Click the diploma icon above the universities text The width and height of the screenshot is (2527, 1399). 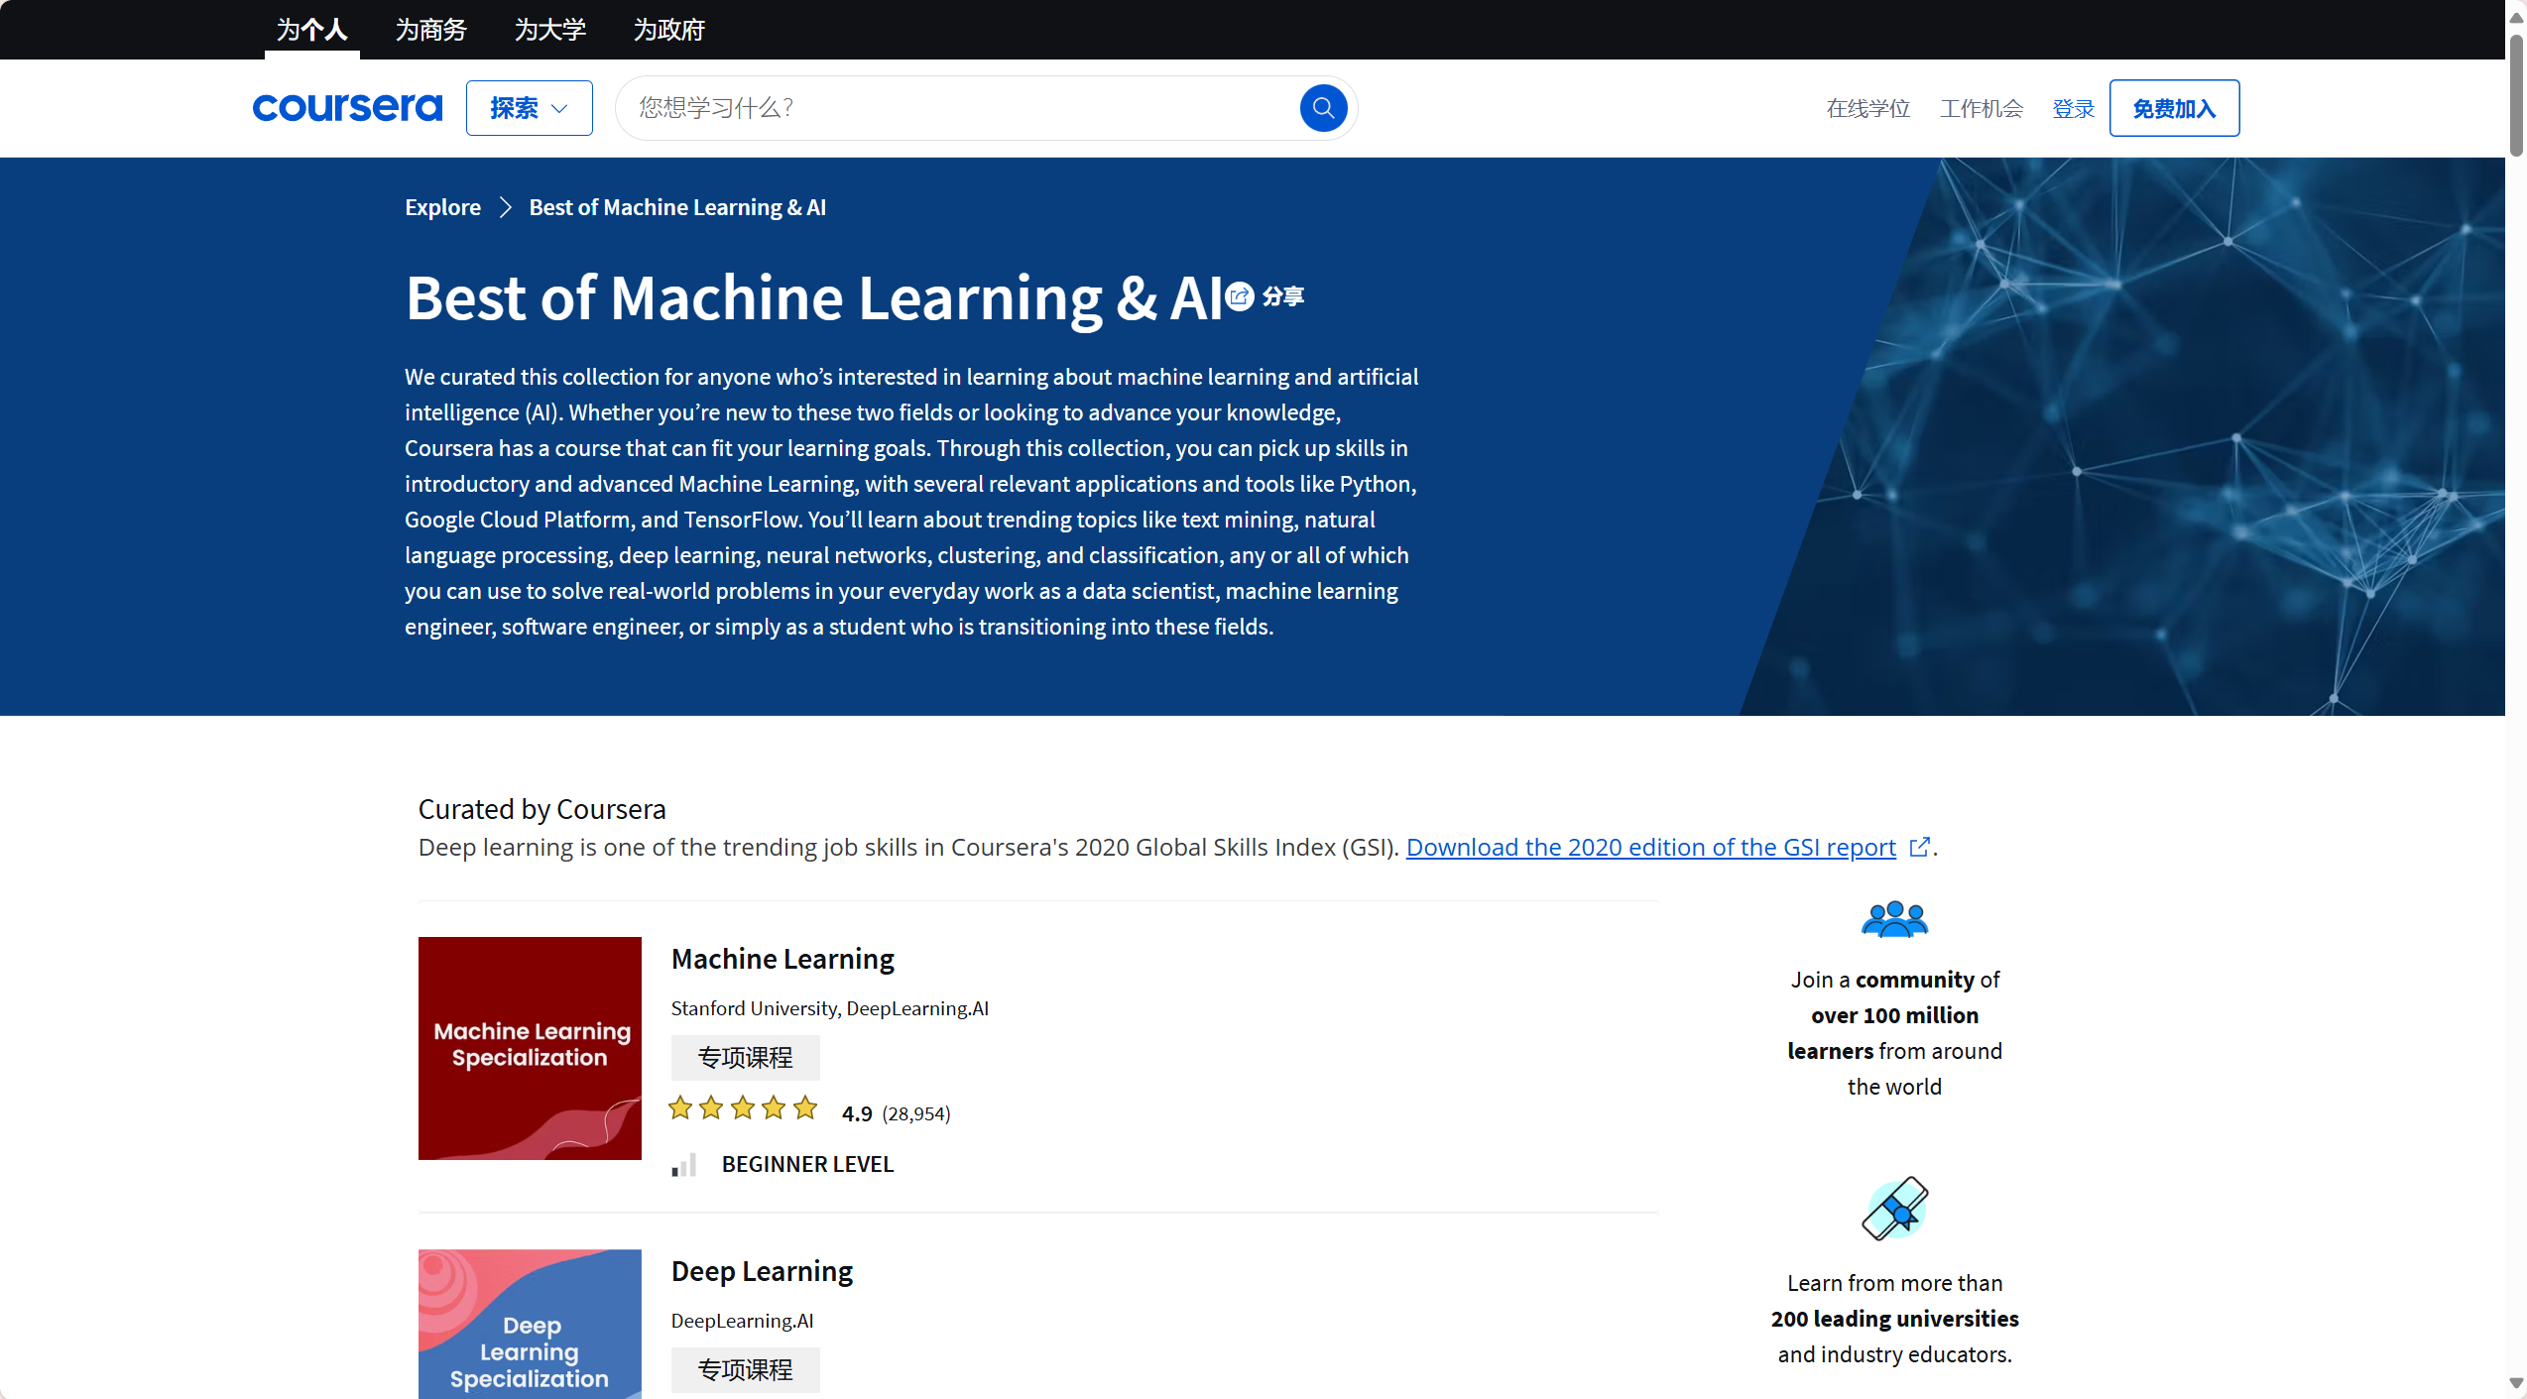[1895, 1207]
